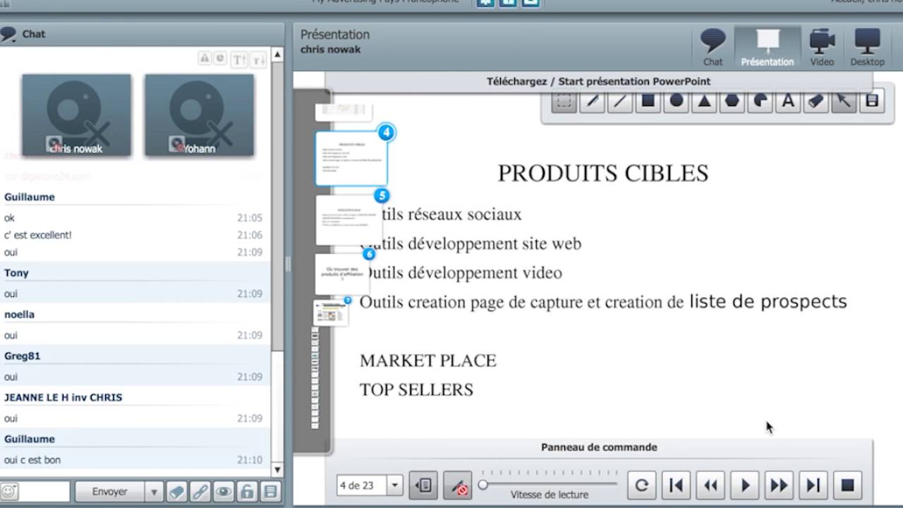
Task: Fast forward to next slide
Action: pos(779,485)
